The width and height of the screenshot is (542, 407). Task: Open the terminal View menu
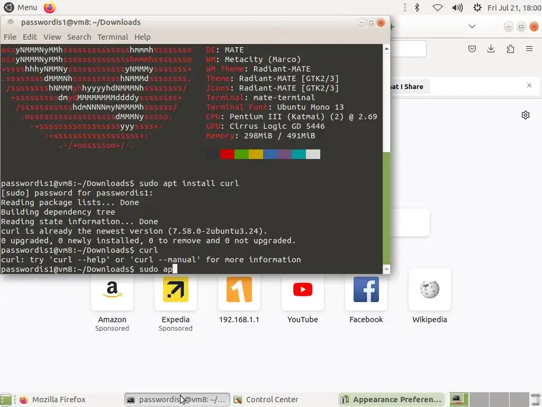(x=52, y=37)
